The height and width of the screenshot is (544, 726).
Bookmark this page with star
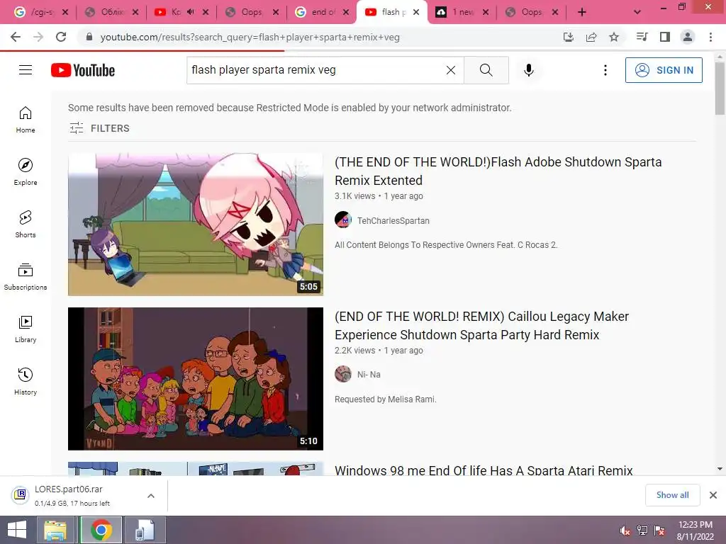coord(613,37)
